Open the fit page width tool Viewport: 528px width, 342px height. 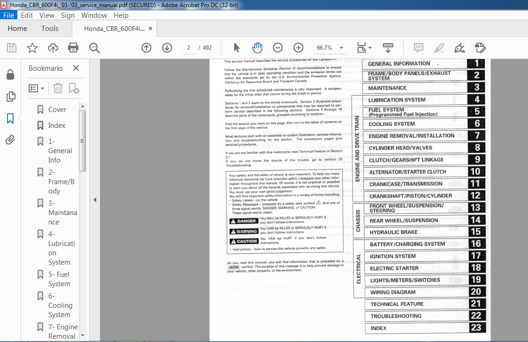(x=362, y=48)
